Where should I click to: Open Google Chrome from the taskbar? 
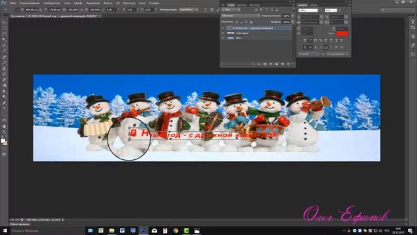pyautogui.click(x=175, y=230)
